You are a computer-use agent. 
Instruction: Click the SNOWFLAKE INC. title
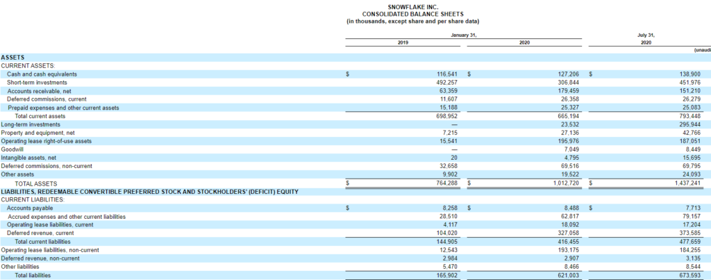coord(412,7)
